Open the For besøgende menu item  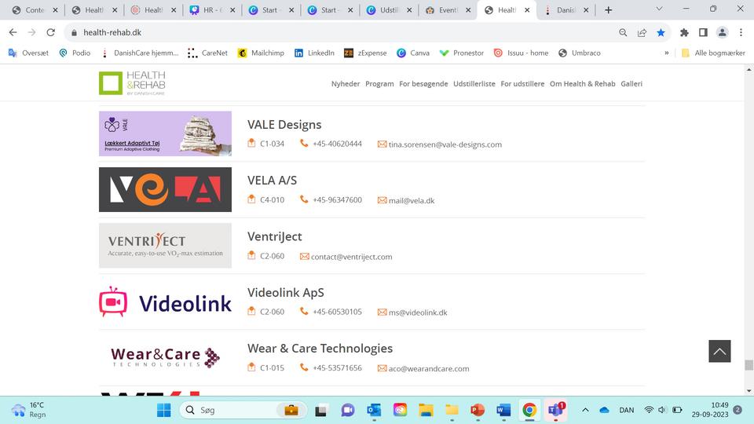pos(423,84)
